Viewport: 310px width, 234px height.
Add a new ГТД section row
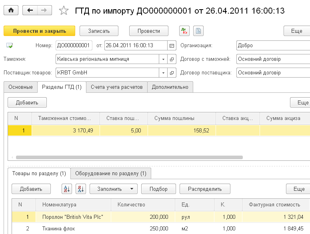click(27, 102)
